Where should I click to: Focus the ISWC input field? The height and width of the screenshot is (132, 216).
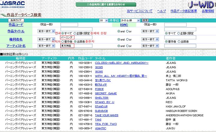175,25
